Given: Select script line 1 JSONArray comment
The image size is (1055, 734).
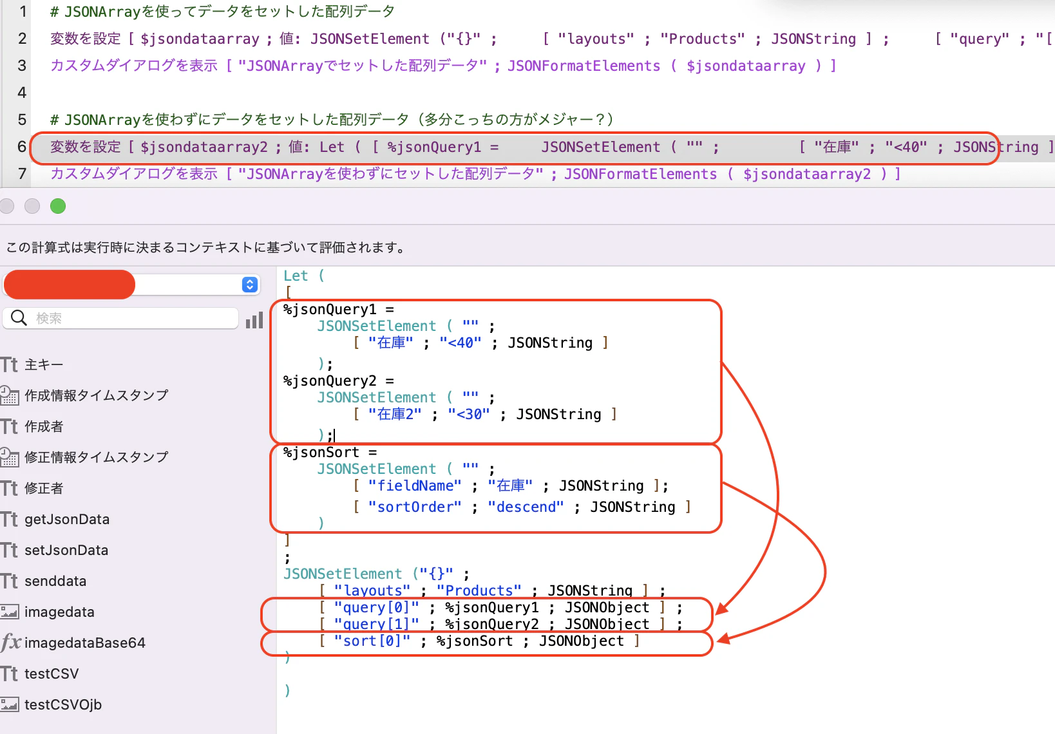Looking at the screenshot, I should pyautogui.click(x=222, y=12).
